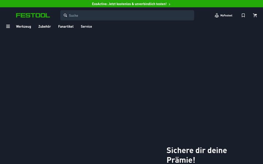Click the banner's chevron arrow
263x164 pixels.
point(169,4)
